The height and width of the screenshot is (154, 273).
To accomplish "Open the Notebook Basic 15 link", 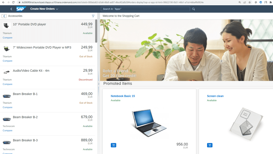I will (123, 96).
